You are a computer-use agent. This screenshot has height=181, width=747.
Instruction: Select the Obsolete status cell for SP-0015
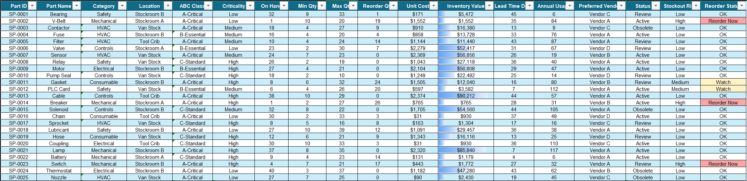click(643, 110)
